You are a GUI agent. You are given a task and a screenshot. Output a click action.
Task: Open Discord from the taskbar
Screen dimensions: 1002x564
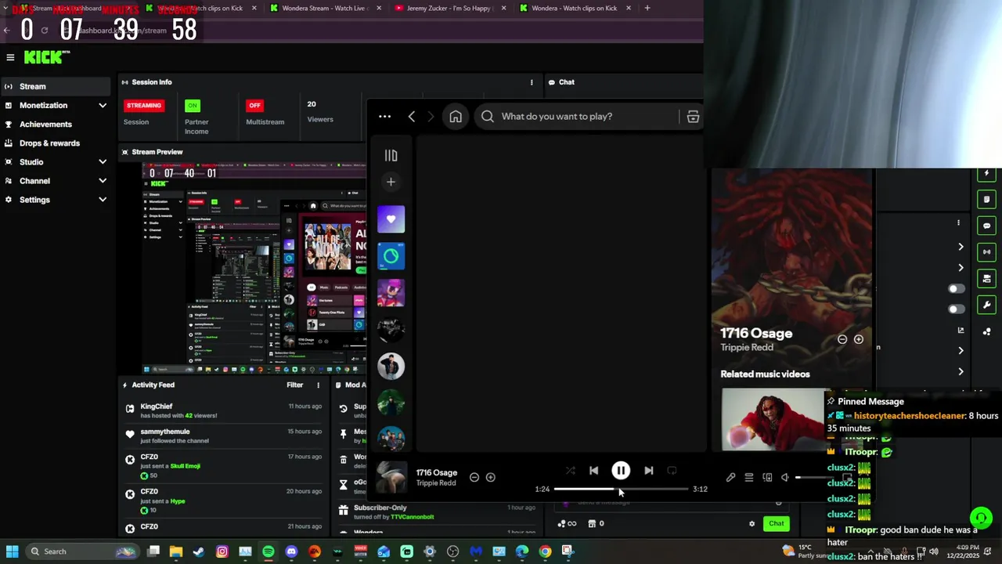coord(291,551)
